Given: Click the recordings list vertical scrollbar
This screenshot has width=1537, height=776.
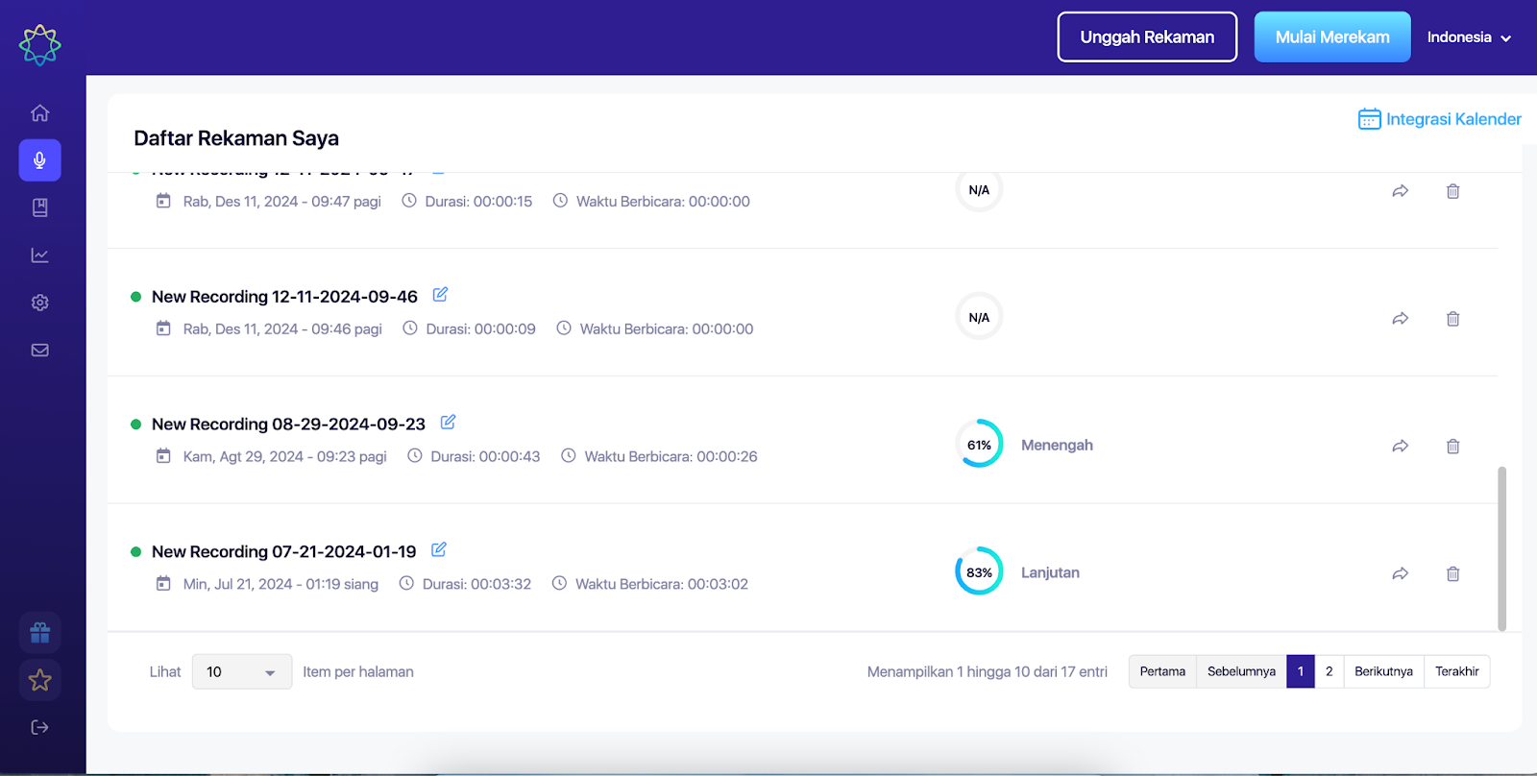Looking at the screenshot, I should [x=1501, y=548].
